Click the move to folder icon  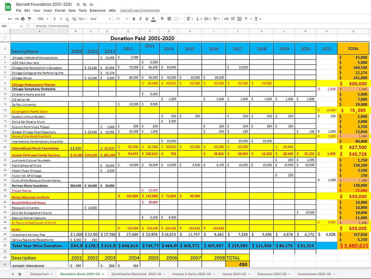85,5
